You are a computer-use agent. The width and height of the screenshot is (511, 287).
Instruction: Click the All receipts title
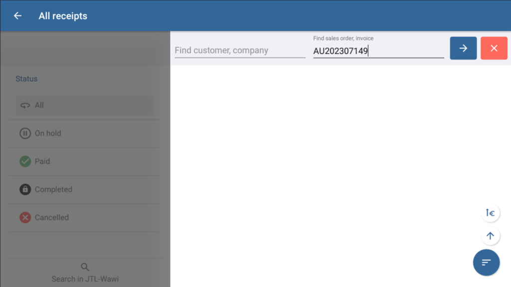click(63, 16)
